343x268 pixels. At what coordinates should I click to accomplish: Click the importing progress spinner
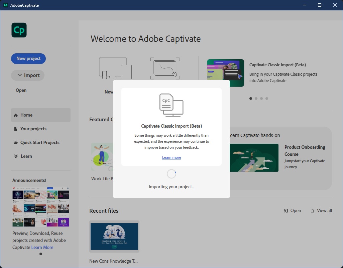click(x=171, y=174)
